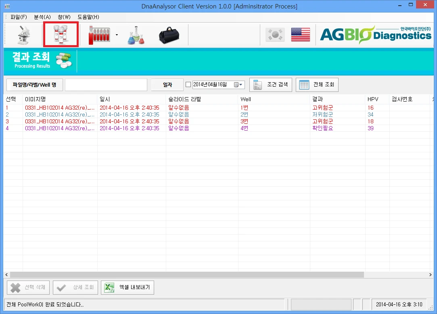Switch language with US flag
The height and width of the screenshot is (314, 437).
click(x=301, y=35)
